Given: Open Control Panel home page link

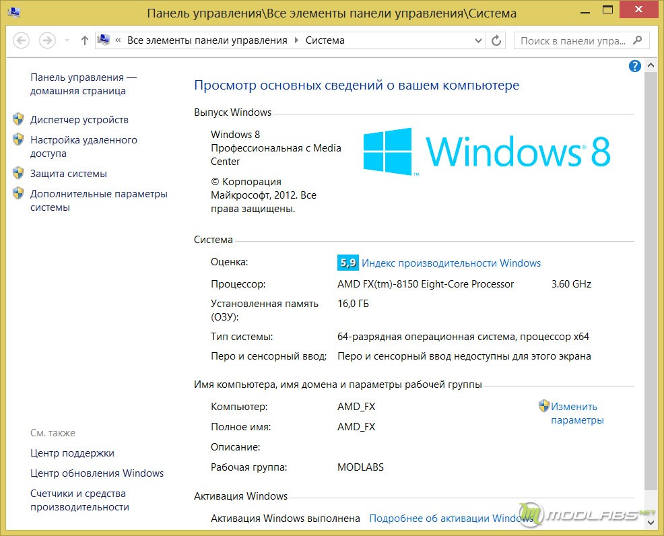Looking at the screenshot, I should (84, 83).
